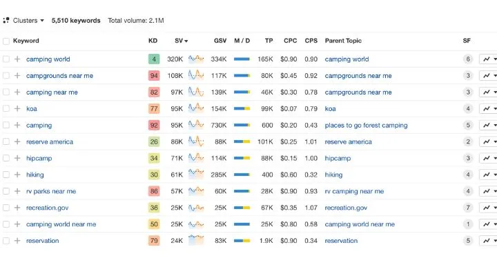Check the reservation row checkbox
This screenshot has height=276, width=497.
pos(6,241)
